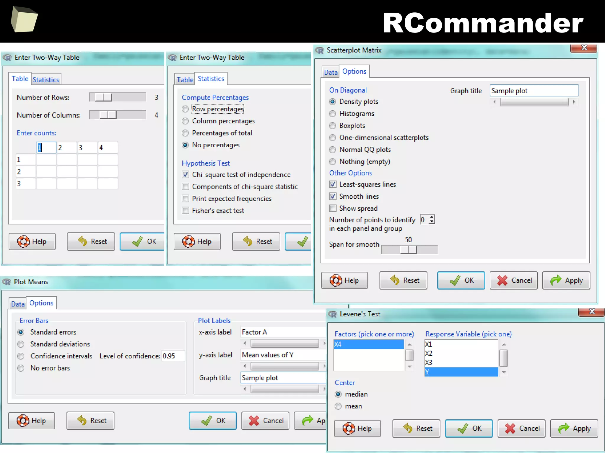The image size is (605, 453).
Task: Select X4 in Factors list
Action: pos(369,344)
